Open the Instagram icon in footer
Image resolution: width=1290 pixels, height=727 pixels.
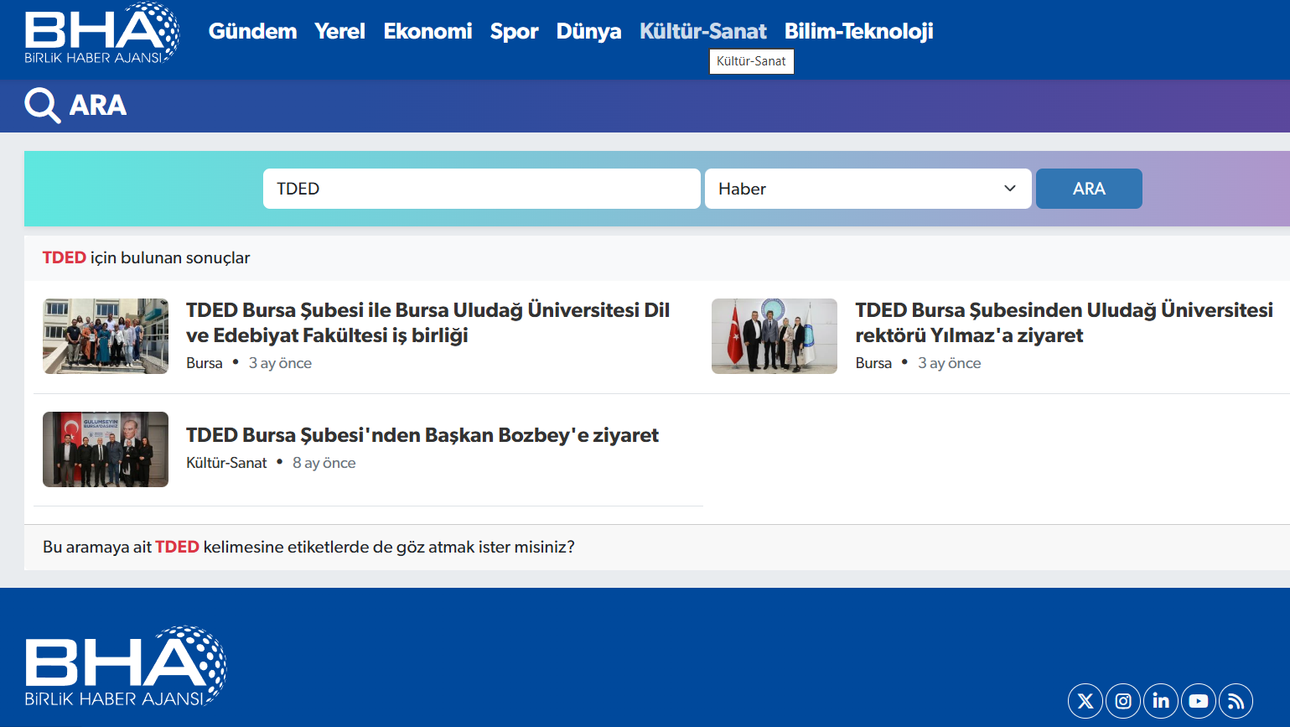1123,701
